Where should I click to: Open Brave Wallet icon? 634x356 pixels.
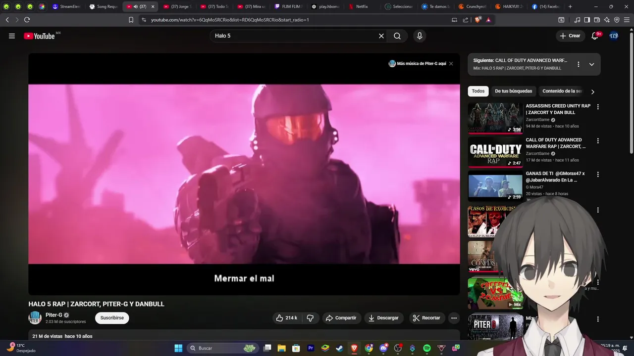[597, 20]
